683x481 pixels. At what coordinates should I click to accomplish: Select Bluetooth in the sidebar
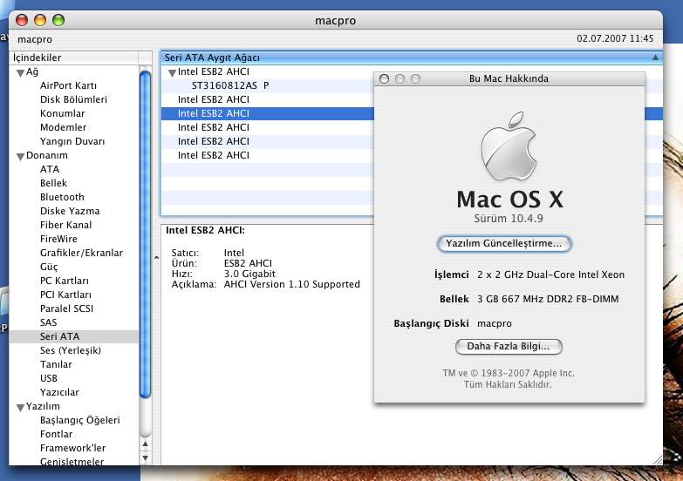62,197
